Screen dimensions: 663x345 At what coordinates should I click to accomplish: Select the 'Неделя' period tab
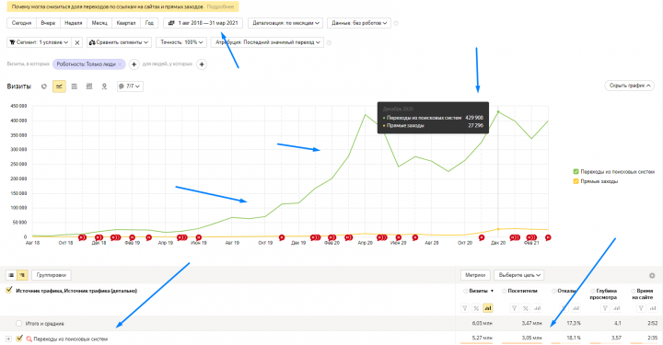click(74, 23)
